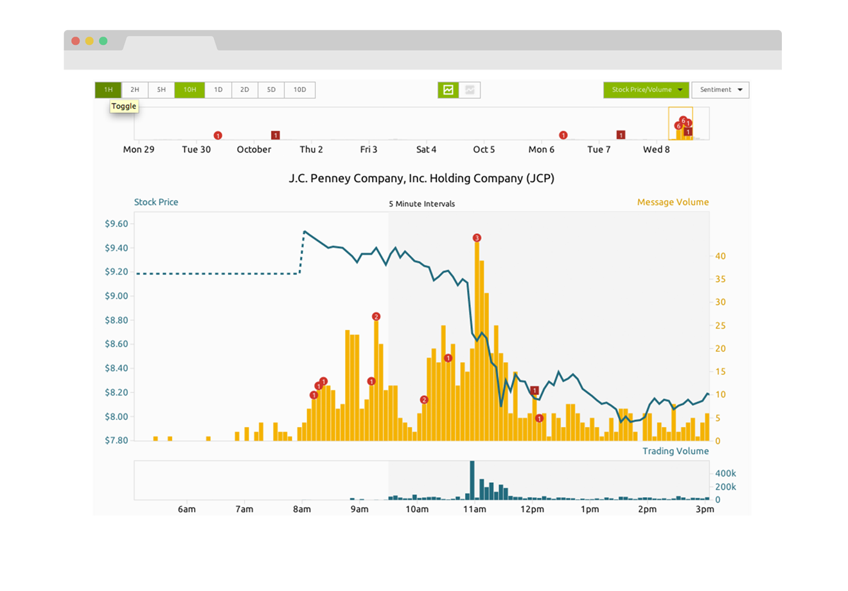The width and height of the screenshot is (848, 591).
Task: Click the $7.80 price axis label
Action: click(x=116, y=441)
